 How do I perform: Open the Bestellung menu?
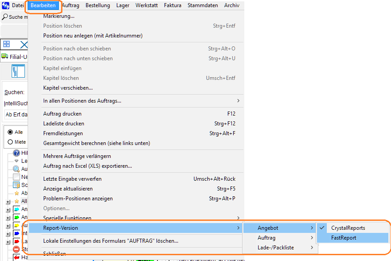tap(98, 5)
